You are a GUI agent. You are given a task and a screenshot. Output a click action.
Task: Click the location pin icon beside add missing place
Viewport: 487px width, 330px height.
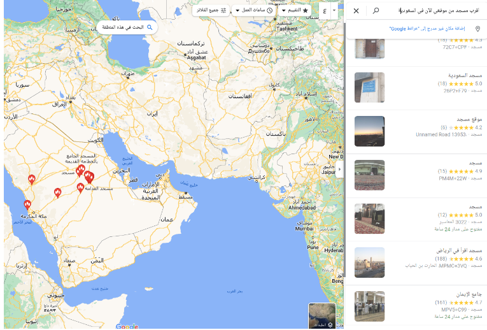pyautogui.click(x=477, y=29)
